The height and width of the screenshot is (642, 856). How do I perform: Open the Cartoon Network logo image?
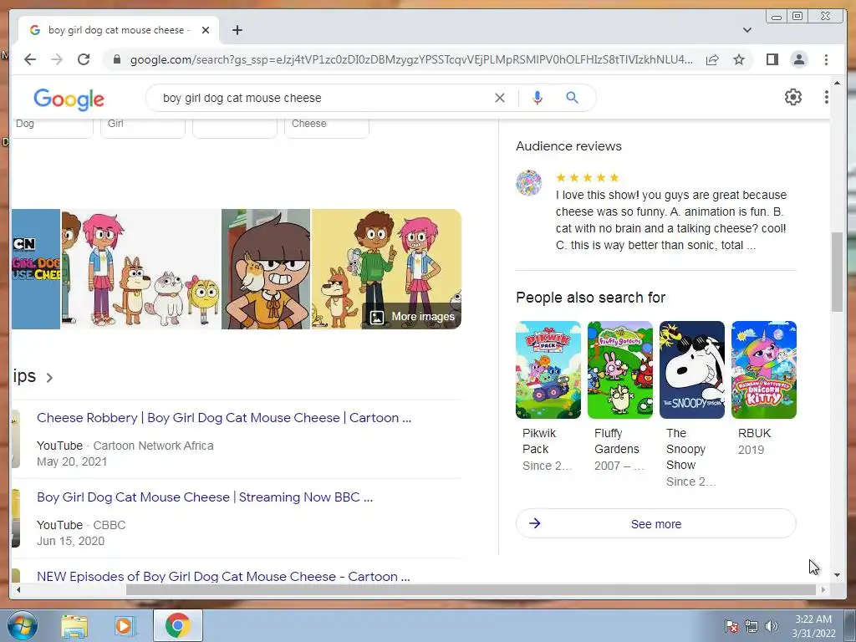(x=36, y=269)
